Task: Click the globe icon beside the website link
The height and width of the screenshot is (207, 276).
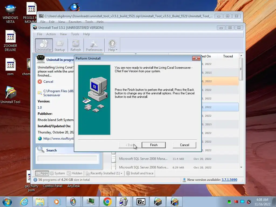Action: (40, 139)
